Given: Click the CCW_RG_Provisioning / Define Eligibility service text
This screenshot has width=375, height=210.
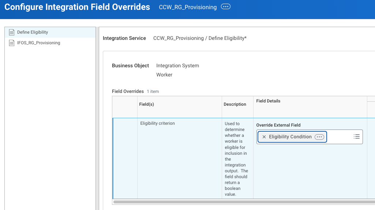Looking at the screenshot, I should [200, 38].
